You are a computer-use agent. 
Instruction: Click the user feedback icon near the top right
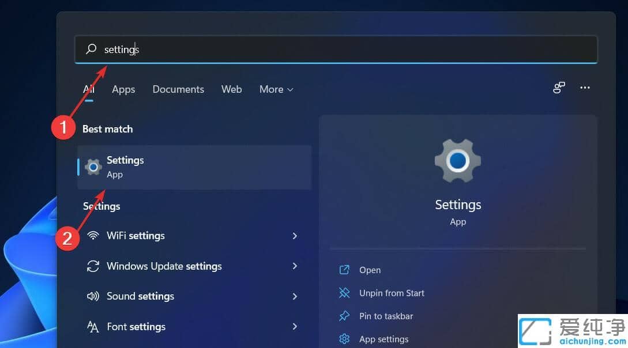pos(558,88)
